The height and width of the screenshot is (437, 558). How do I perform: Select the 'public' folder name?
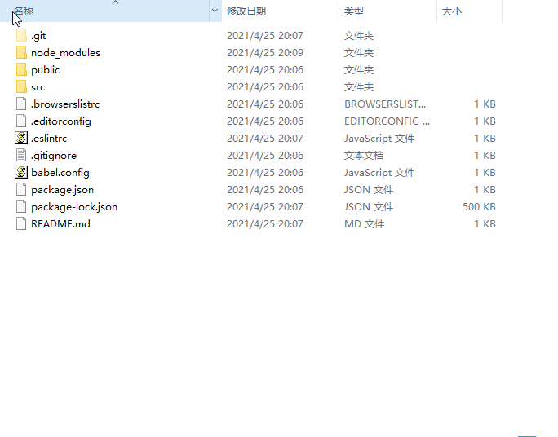coord(45,70)
